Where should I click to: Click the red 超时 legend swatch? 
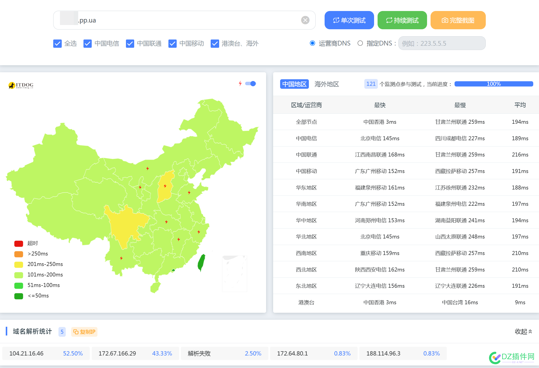pyautogui.click(x=19, y=243)
